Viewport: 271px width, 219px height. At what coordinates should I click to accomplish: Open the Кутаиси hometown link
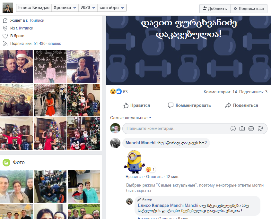coord(26,28)
